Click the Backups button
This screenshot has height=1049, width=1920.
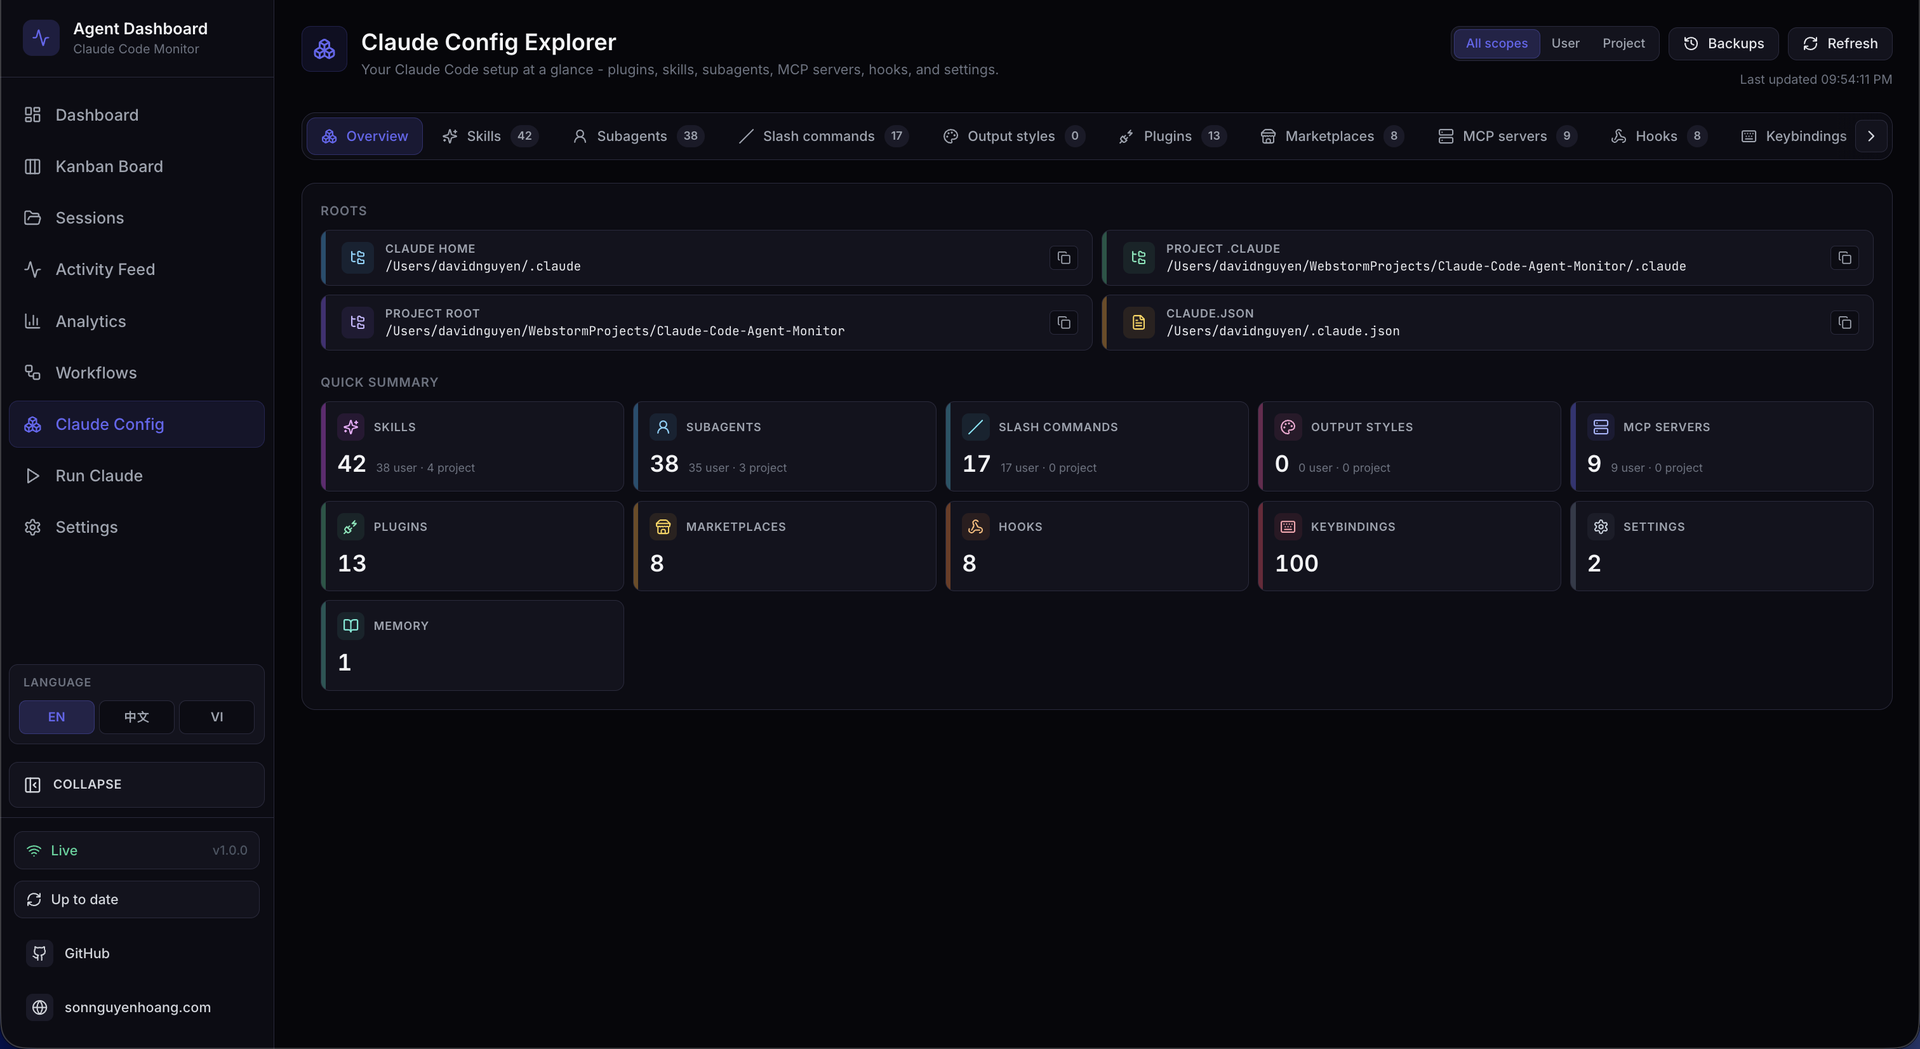tap(1723, 43)
